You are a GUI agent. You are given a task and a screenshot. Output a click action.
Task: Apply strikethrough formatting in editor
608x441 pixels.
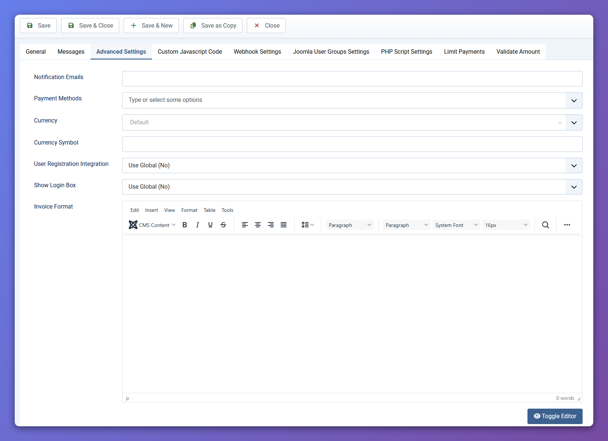click(223, 225)
